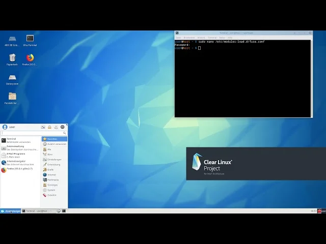The image size is (326, 244).
Task: Select Terminal window in the taskbar
Action: tap(38, 211)
